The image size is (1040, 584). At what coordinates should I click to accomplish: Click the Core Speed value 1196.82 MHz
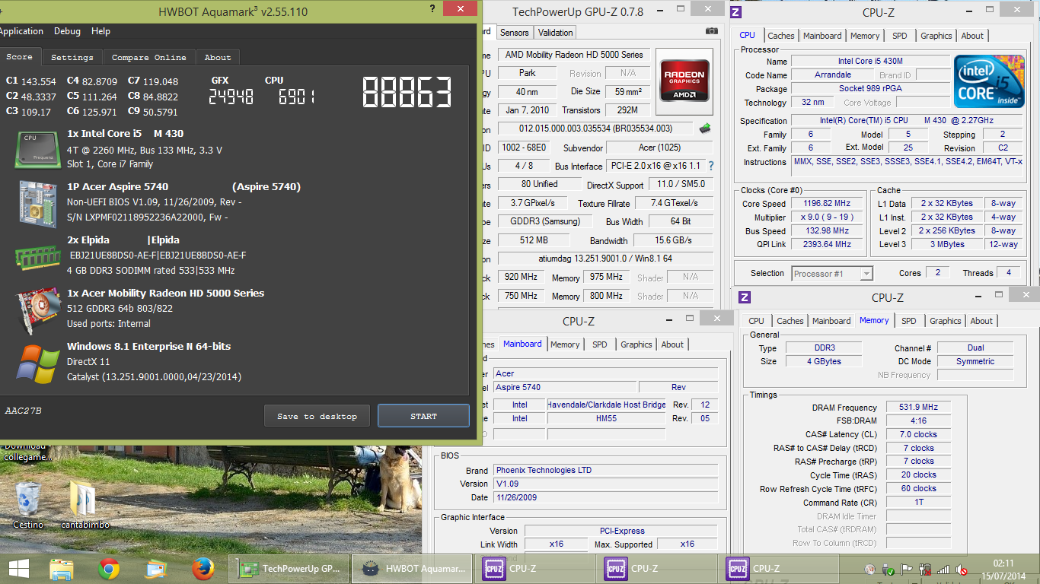click(x=827, y=204)
